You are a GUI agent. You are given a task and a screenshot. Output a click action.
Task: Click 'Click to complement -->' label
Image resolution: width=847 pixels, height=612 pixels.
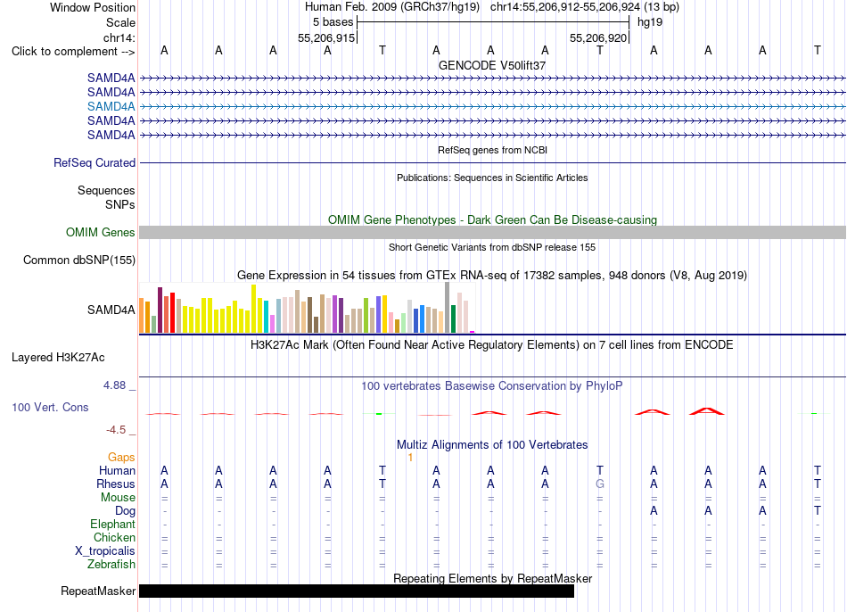tap(73, 52)
